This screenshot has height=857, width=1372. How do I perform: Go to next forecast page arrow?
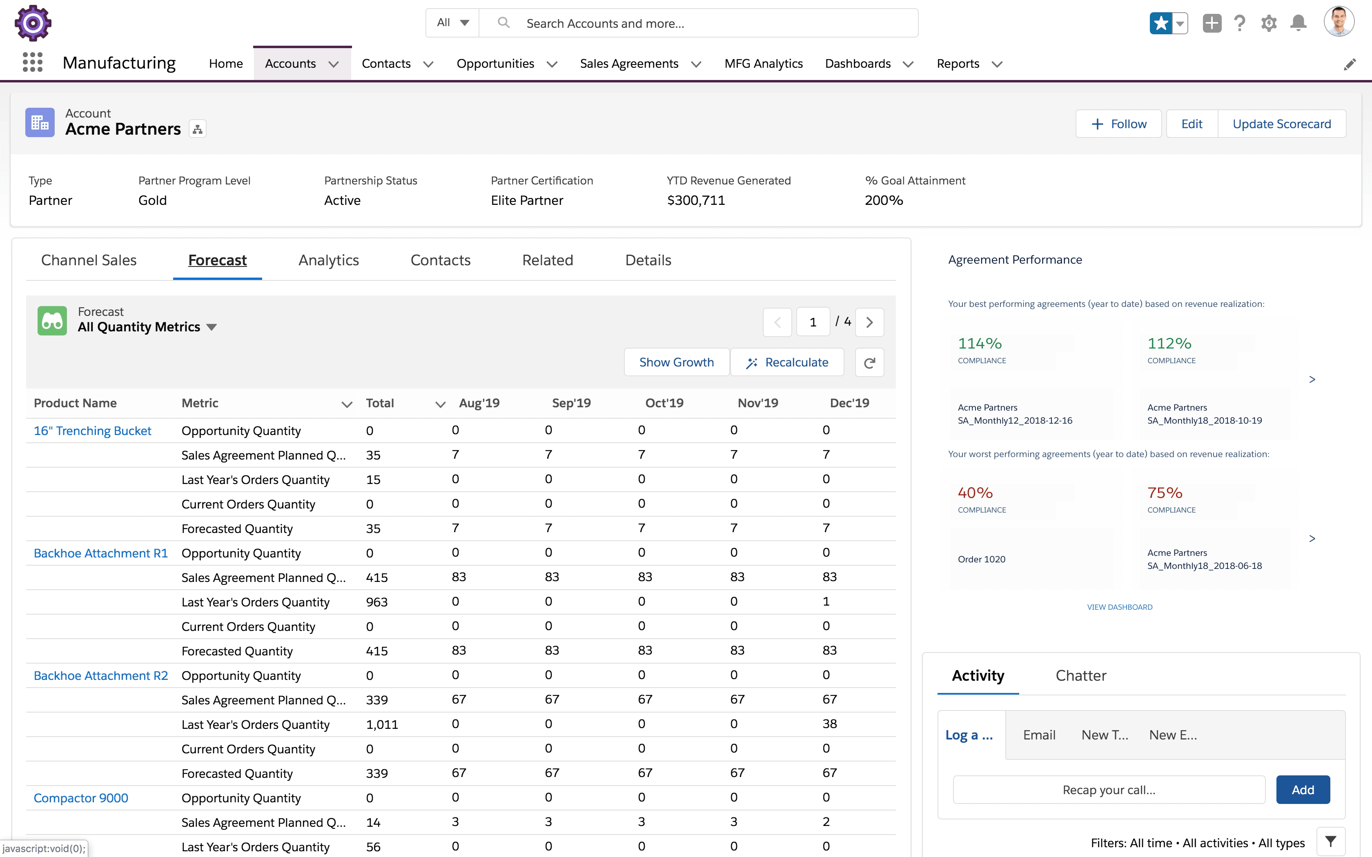pos(869,322)
